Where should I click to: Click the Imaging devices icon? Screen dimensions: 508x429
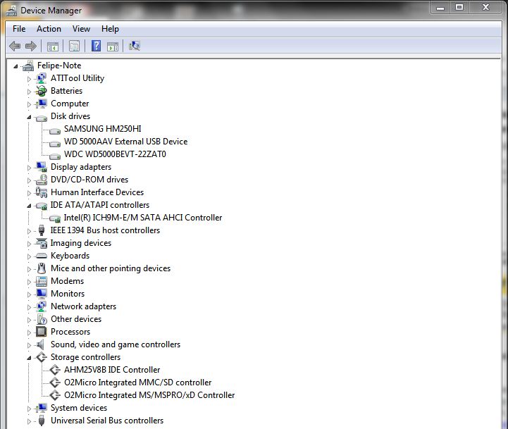coord(41,243)
